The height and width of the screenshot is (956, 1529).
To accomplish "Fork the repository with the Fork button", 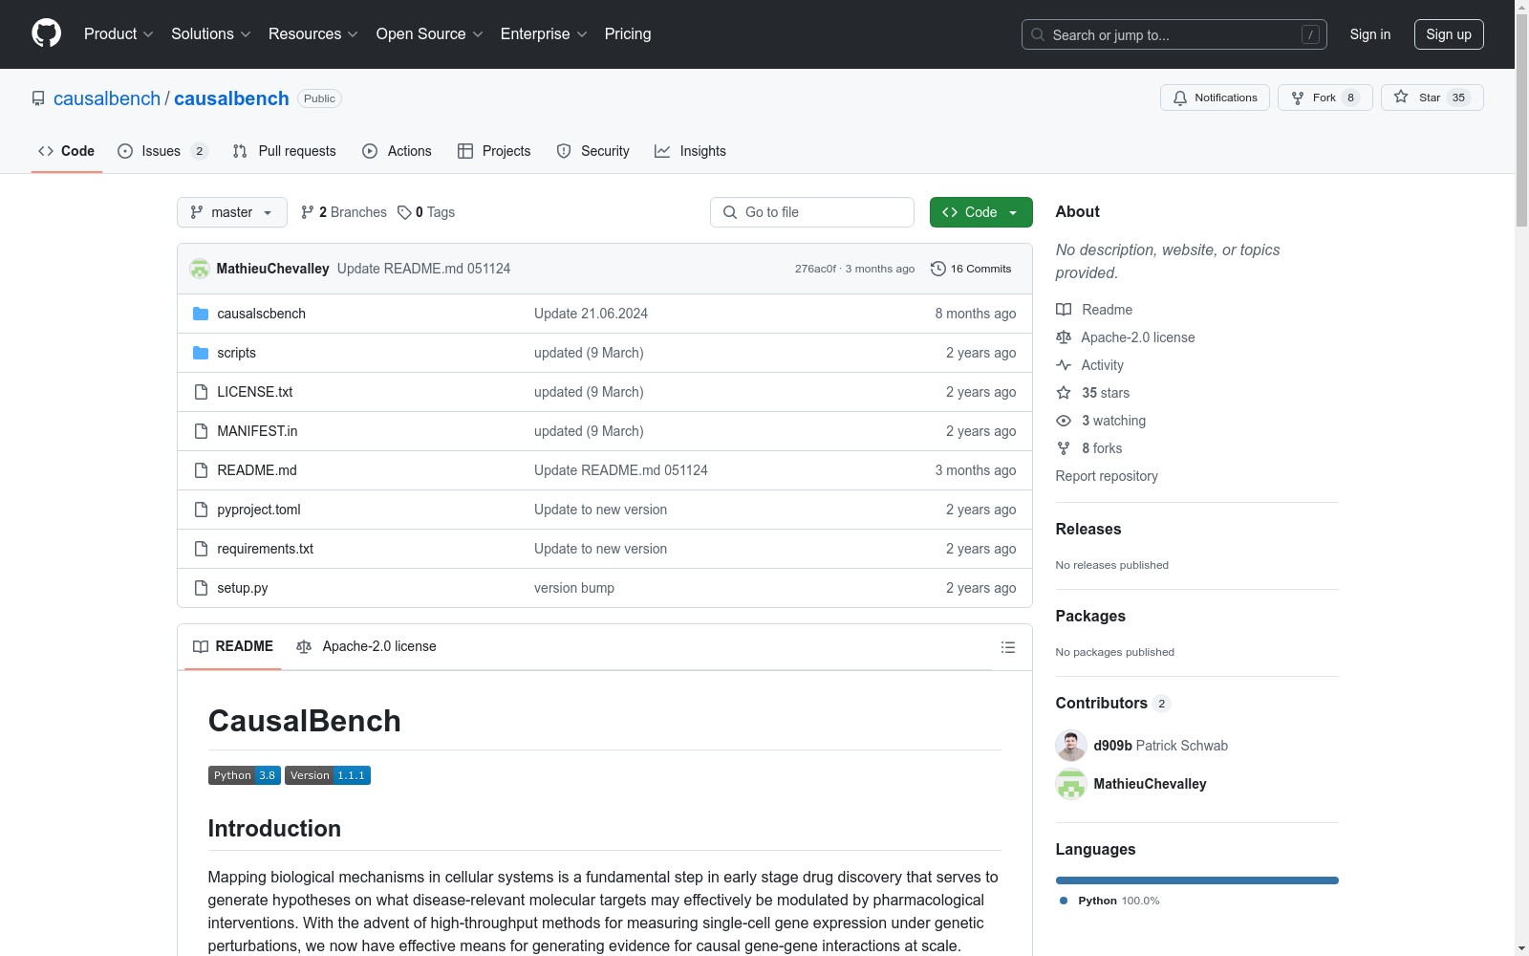I will (1324, 98).
